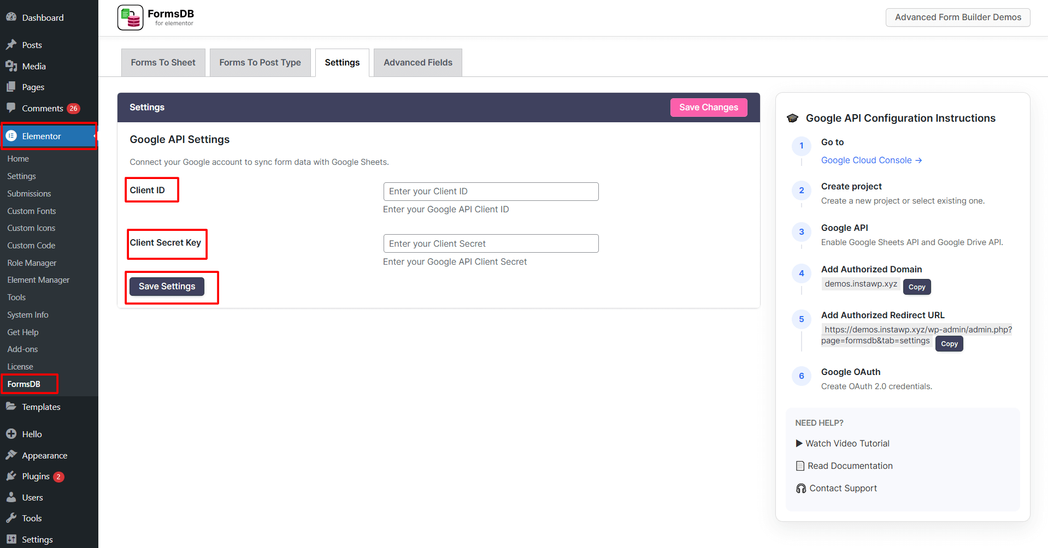Click the Appearance paintbrush icon
Screen dimensions: 1048x548
pyautogui.click(x=11, y=455)
